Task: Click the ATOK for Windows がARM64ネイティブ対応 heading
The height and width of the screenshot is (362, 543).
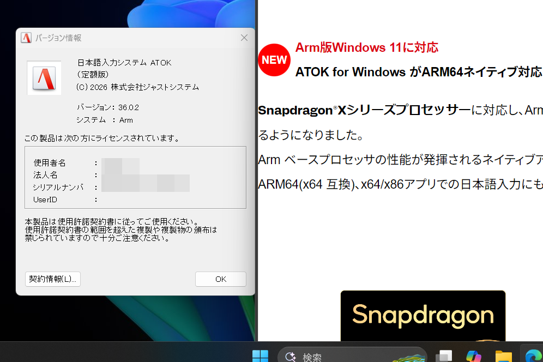Action: tap(418, 72)
